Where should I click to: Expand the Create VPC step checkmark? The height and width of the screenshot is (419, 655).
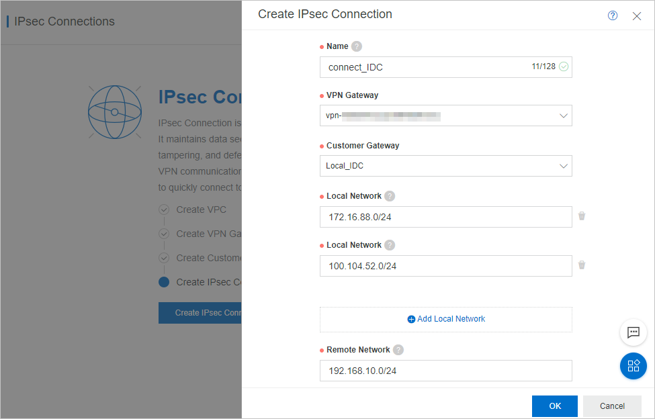[x=163, y=209]
